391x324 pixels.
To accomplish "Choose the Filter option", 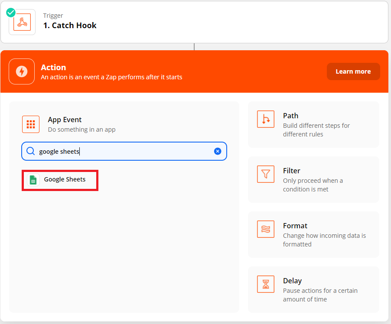I will (313, 179).
